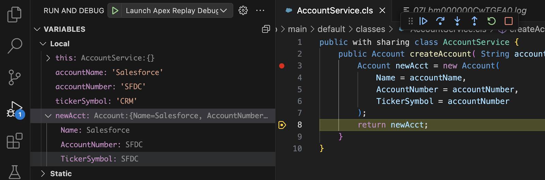The height and width of the screenshot is (180, 545).
Task: Click the RUN AND DEBUG title
Action: pyautogui.click(x=74, y=11)
